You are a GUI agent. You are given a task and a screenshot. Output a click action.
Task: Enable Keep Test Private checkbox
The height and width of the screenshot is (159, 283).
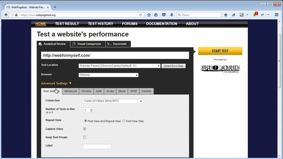click(84, 137)
